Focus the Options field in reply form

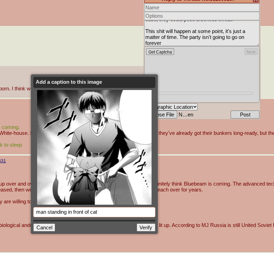tap(202, 16)
